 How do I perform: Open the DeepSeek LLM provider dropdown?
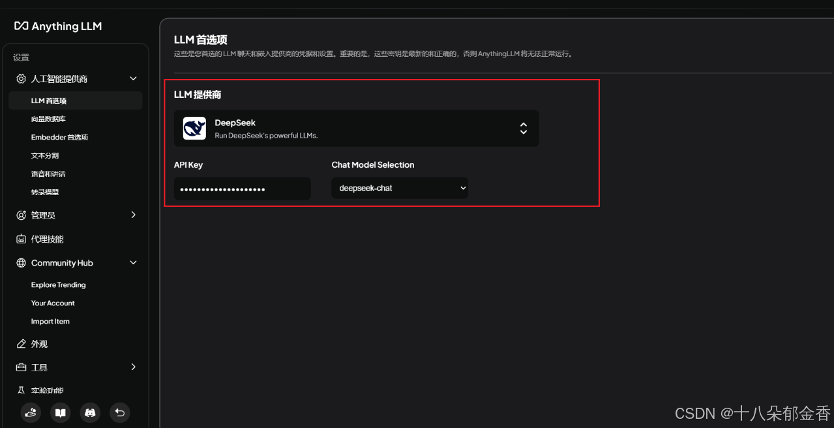[x=356, y=128]
